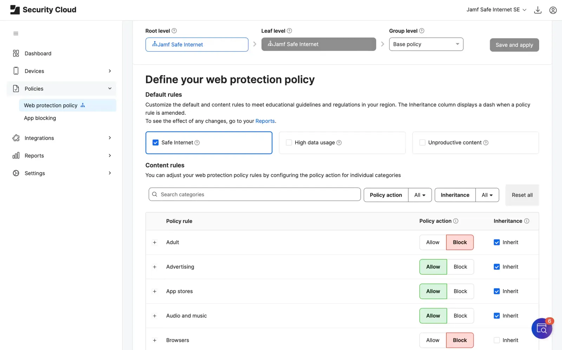Click the Save and apply button

point(514,45)
